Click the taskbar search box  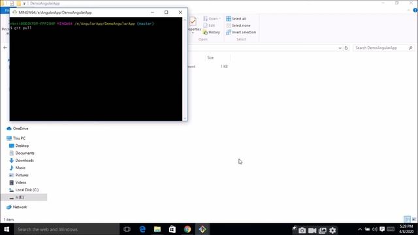[67, 229]
